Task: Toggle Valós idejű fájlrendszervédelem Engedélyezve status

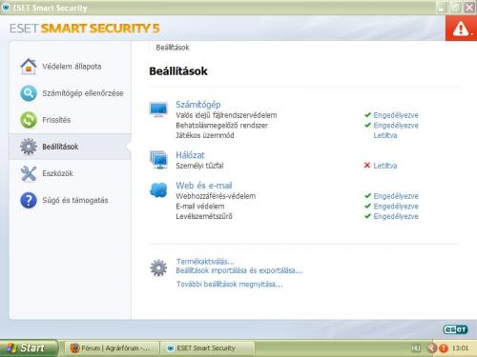Action: coord(396,115)
